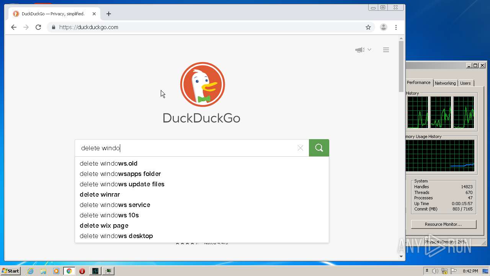Show hidden tray icons arrow
Image resolution: width=490 pixels, height=276 pixels.
(427, 271)
